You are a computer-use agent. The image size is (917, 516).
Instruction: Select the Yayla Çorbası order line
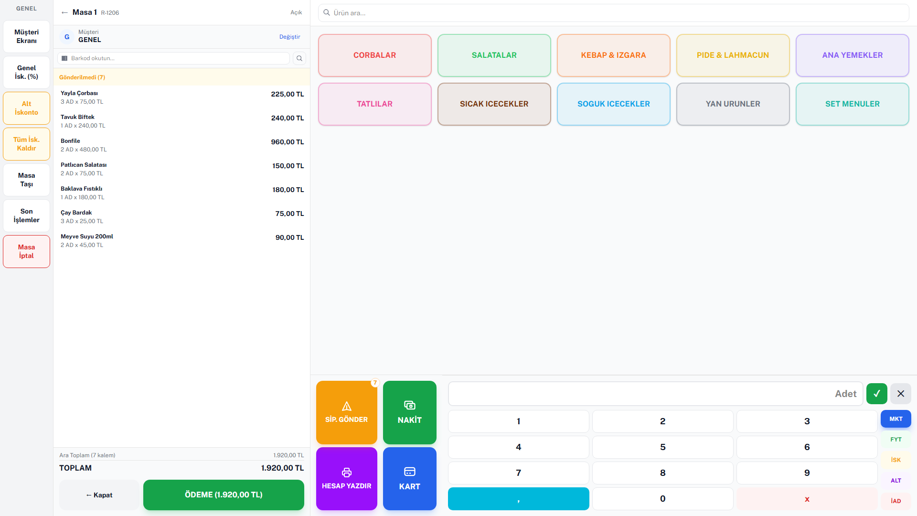181,97
